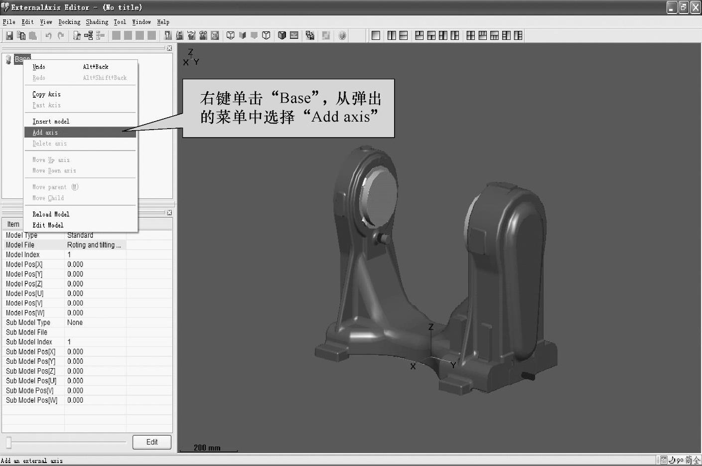Image resolution: width=702 pixels, height=466 pixels.
Task: Open the Shading menu
Action: click(x=97, y=22)
